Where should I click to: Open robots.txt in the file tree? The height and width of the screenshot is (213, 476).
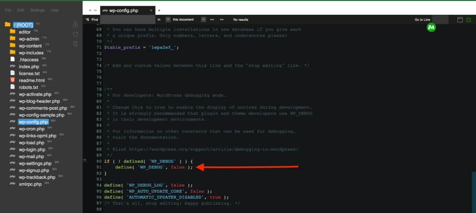point(28,88)
